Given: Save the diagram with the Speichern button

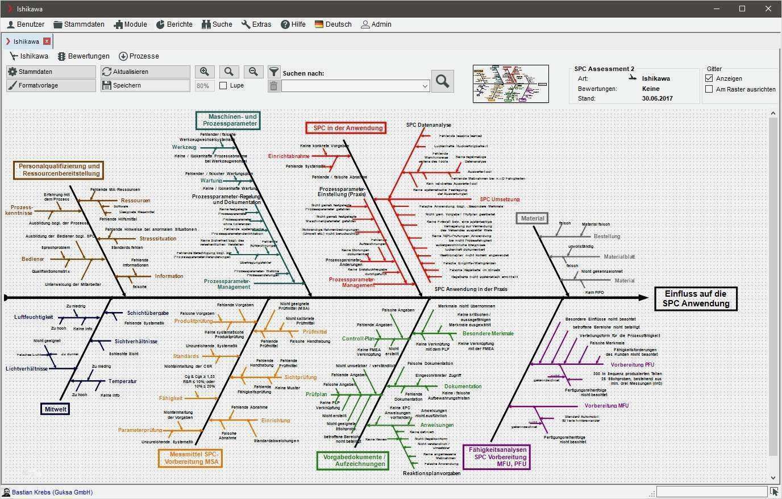Looking at the screenshot, I should [x=145, y=85].
